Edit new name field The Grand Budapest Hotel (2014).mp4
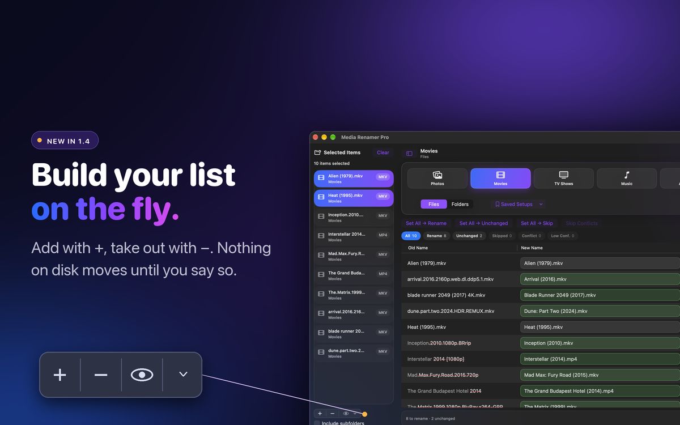The height and width of the screenshot is (425, 680). (600, 391)
